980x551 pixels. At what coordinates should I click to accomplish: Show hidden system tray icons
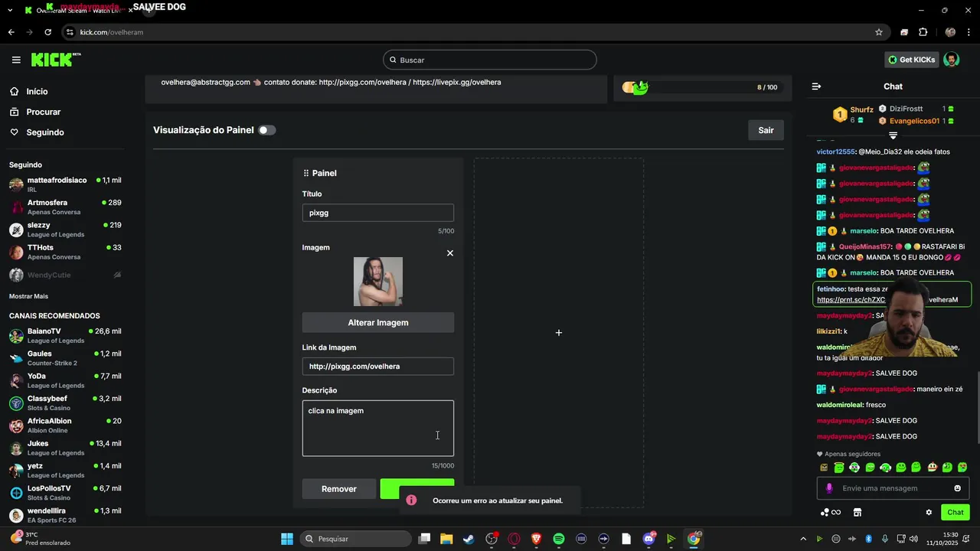click(x=802, y=539)
